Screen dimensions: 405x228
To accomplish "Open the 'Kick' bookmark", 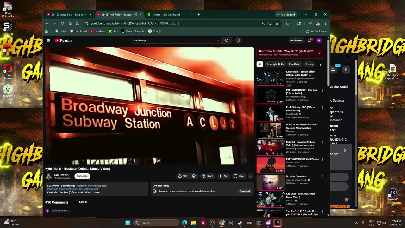I will [114, 31].
